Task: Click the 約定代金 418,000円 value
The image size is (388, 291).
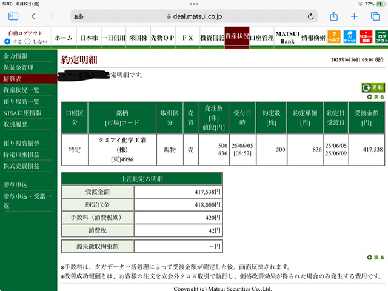Action: [207, 205]
